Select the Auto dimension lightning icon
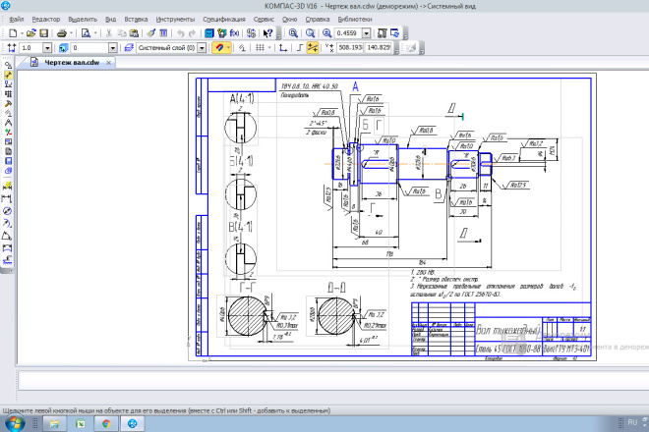This screenshot has height=432, width=649. tap(7, 186)
